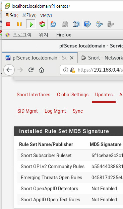Select the Updates tab
The width and height of the screenshot is (123, 209).
coord(104,95)
